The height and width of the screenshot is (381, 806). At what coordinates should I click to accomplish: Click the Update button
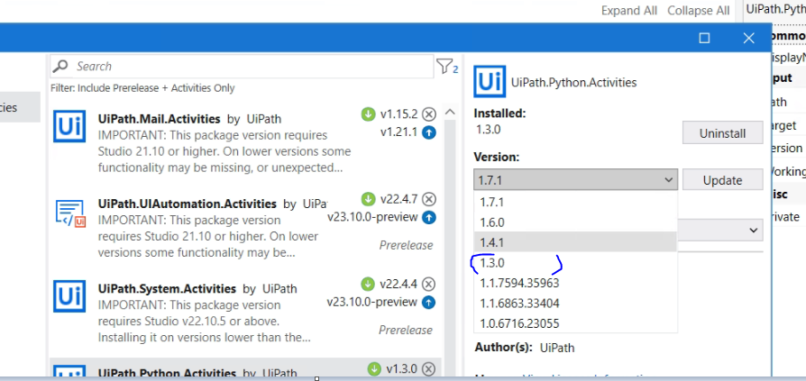click(x=722, y=180)
